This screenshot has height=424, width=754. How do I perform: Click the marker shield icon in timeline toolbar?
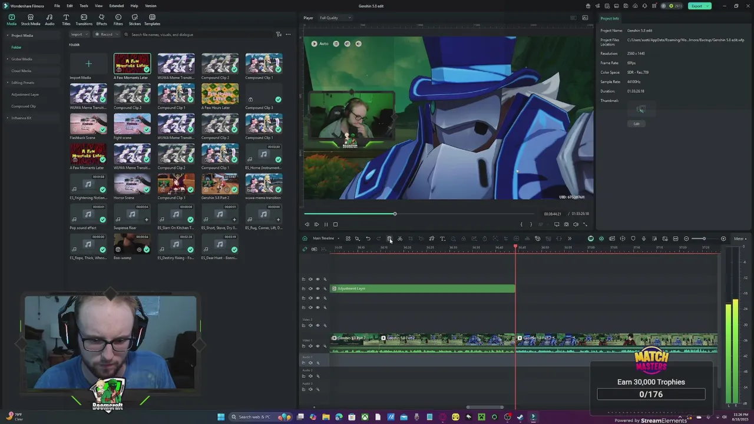(633, 238)
